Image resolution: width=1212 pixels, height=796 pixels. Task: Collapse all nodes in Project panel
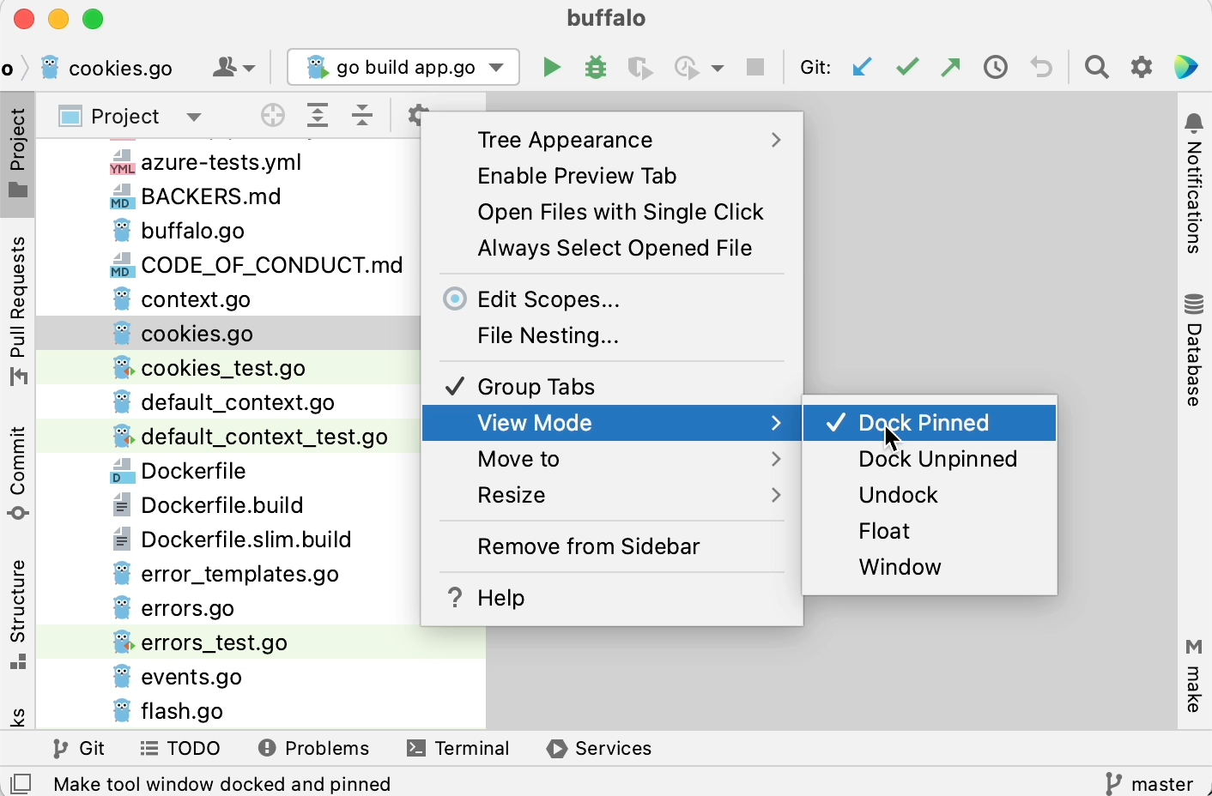coord(363,116)
